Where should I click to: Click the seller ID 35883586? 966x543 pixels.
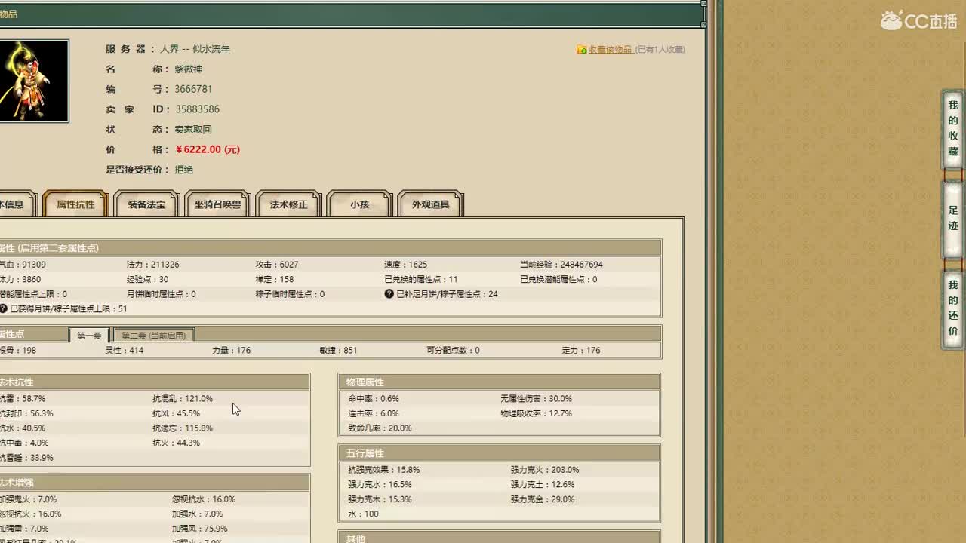click(197, 109)
